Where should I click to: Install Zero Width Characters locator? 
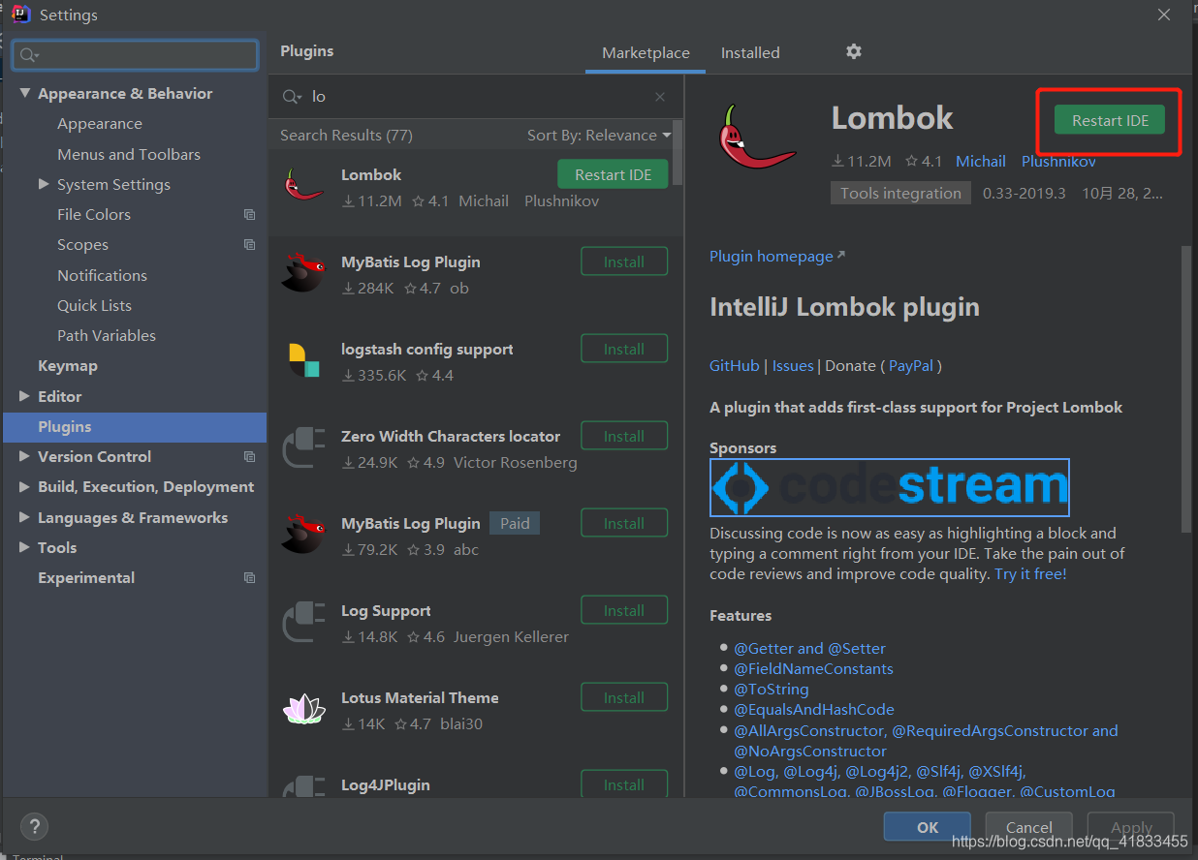coord(624,436)
